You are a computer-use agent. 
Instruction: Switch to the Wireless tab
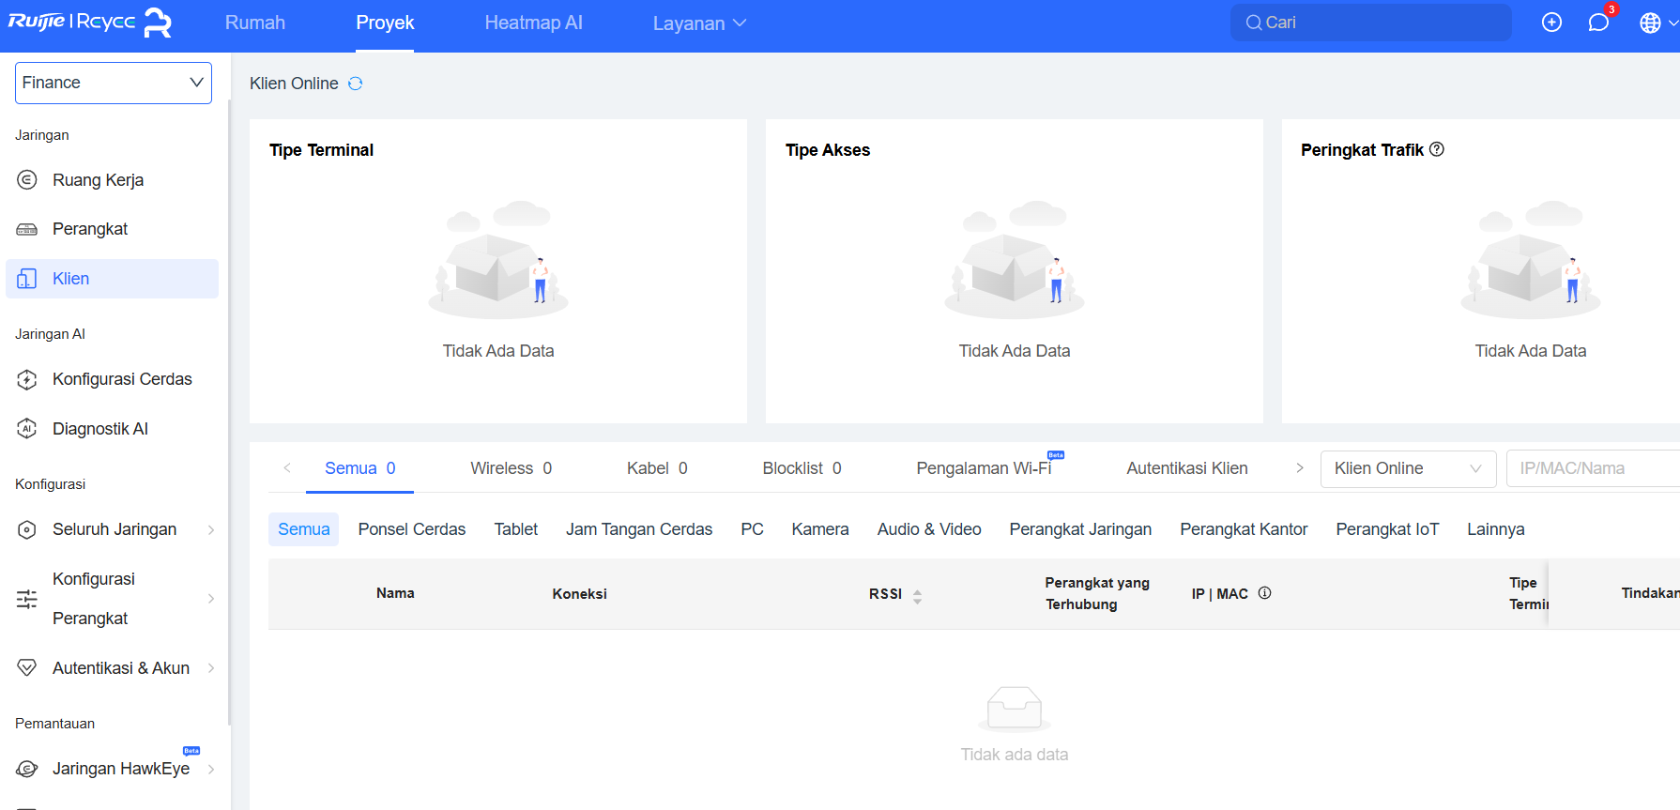pyautogui.click(x=511, y=468)
